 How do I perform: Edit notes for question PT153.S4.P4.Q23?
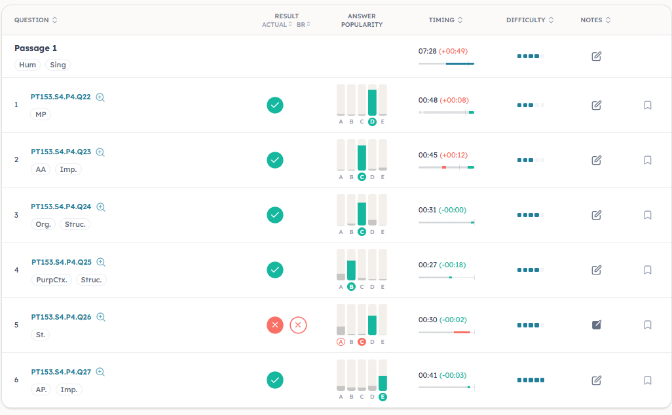596,160
